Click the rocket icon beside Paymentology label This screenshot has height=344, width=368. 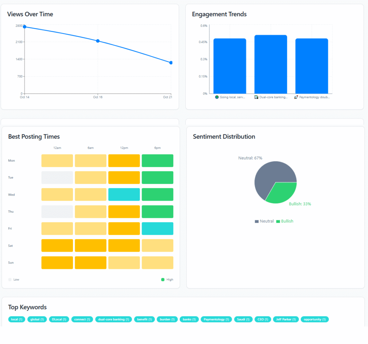pos(296,97)
